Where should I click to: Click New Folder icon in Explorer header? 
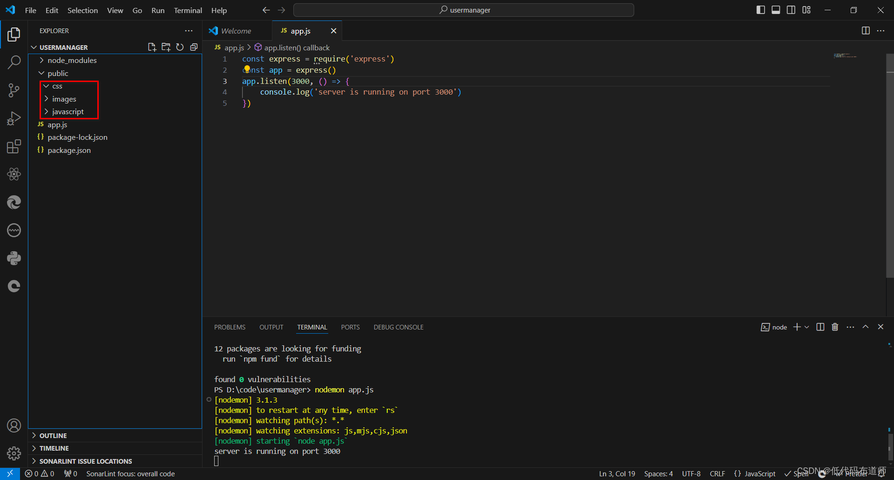[x=166, y=47]
